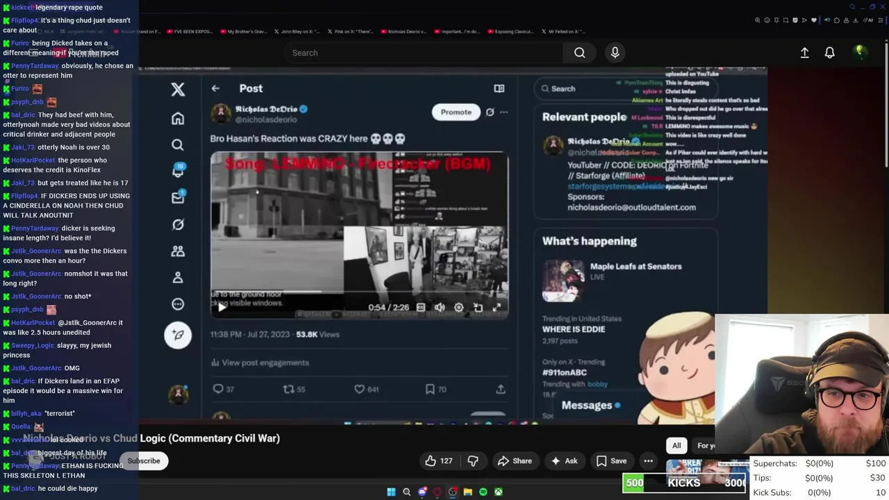Open the post's three-dot more menu
889x500 pixels.
[504, 112]
